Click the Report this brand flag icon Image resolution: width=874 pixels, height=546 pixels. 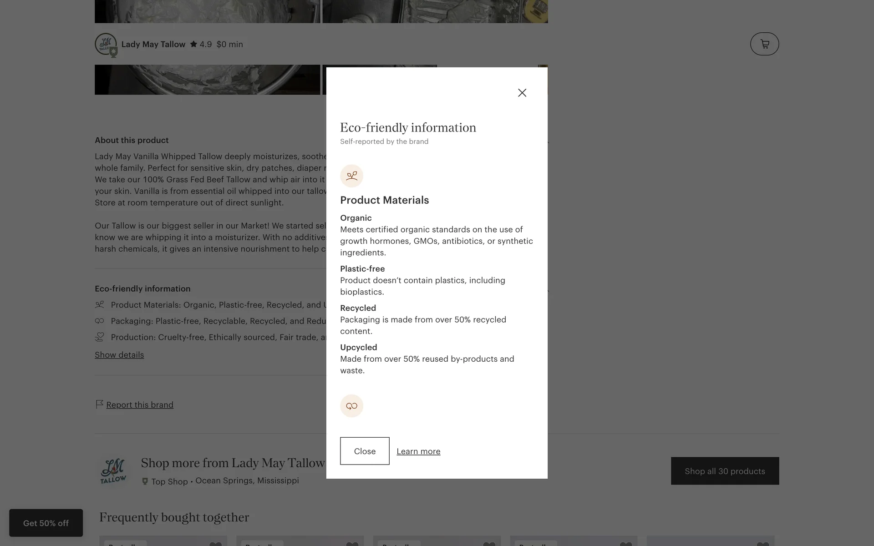(99, 404)
